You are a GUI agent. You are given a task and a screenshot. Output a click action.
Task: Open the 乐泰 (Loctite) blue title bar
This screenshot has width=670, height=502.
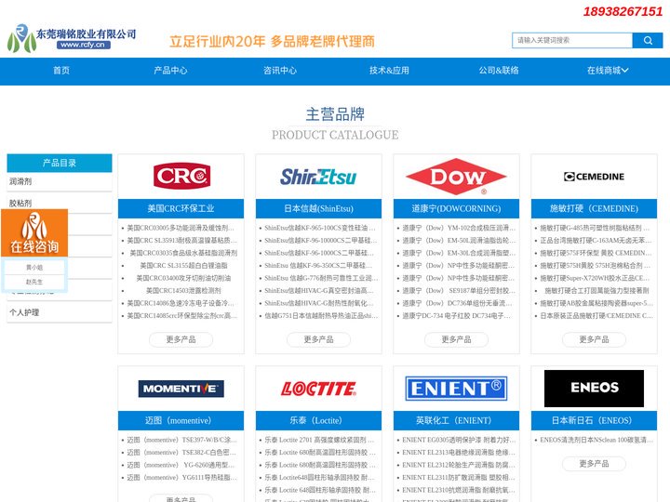coord(319,420)
